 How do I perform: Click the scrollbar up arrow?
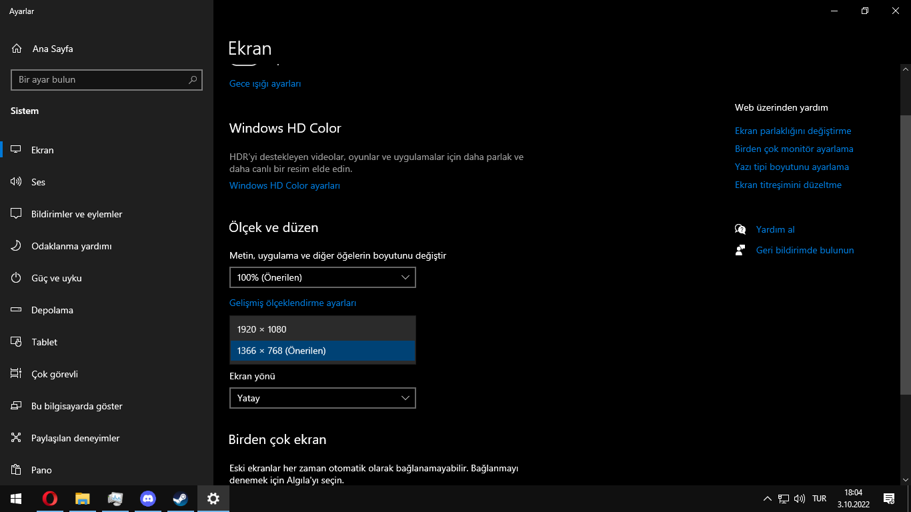coord(906,69)
